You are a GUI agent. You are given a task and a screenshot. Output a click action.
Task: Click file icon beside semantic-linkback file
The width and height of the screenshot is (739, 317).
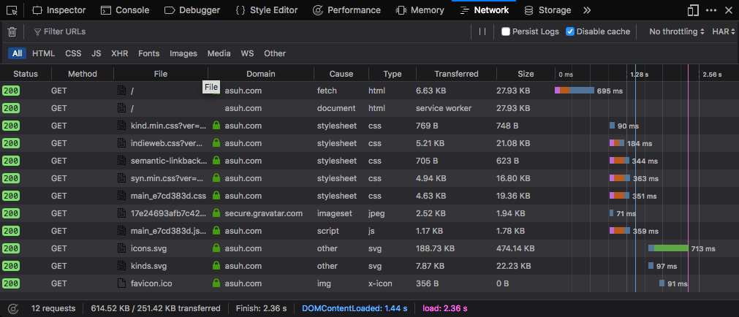click(121, 161)
